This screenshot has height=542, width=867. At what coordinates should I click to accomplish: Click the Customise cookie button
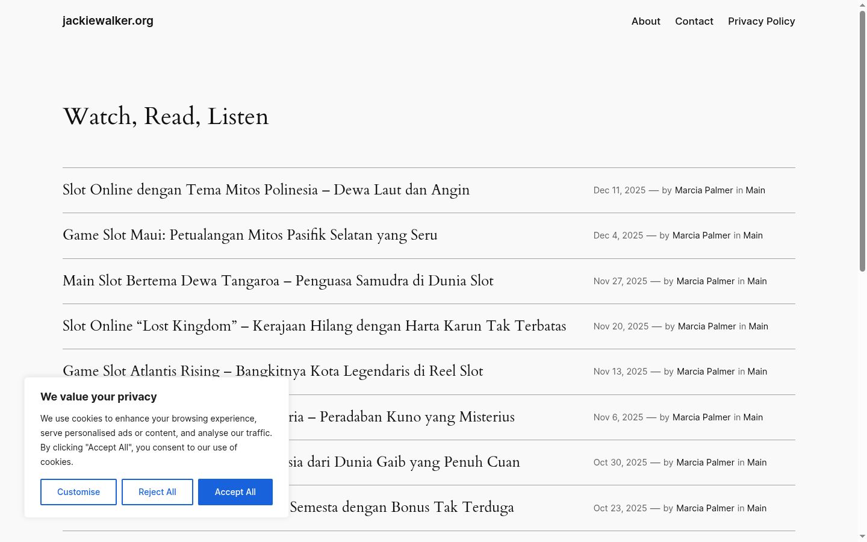click(x=78, y=492)
